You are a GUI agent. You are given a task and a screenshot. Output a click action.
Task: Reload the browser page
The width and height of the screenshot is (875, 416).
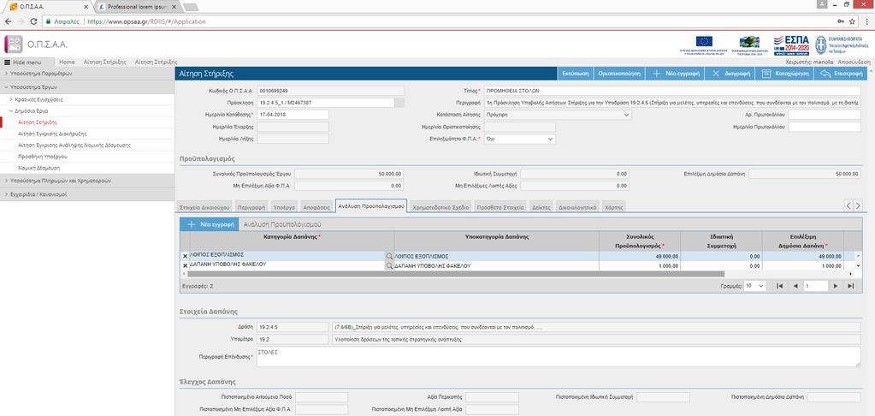click(x=33, y=21)
